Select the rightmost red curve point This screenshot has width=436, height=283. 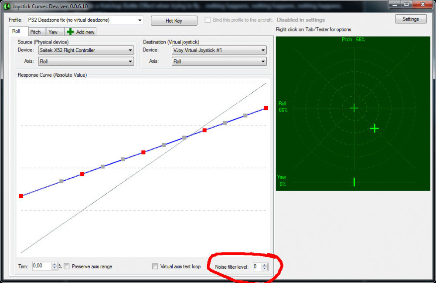(266, 108)
